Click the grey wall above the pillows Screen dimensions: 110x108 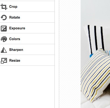tap(95, 12)
